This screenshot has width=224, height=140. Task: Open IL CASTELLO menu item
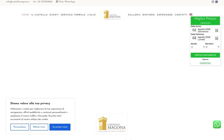coord(39,15)
